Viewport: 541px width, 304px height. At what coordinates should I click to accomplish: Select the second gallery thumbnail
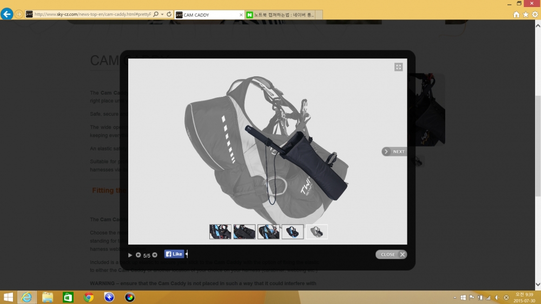tap(245, 232)
